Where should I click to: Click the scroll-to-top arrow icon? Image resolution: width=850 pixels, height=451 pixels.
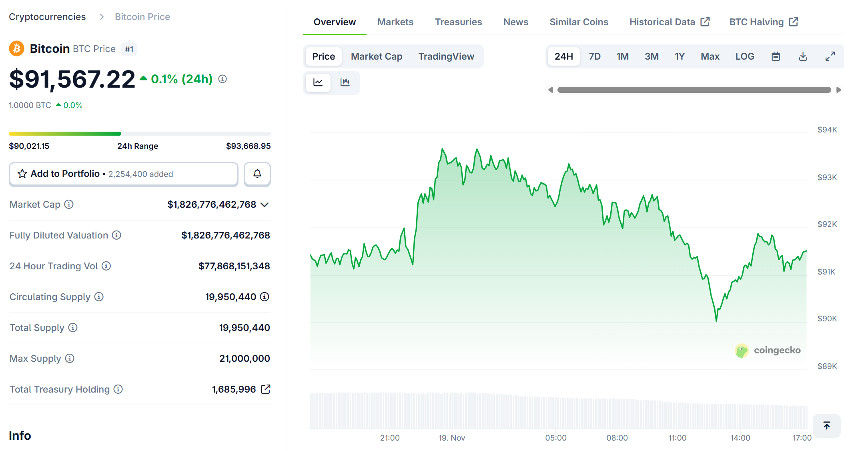click(827, 425)
